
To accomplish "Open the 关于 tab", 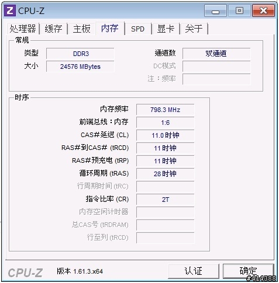I will (194, 29).
